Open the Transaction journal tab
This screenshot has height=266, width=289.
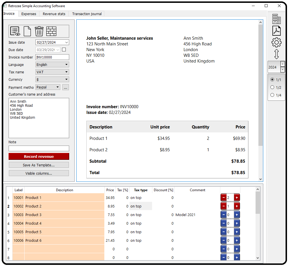point(86,13)
